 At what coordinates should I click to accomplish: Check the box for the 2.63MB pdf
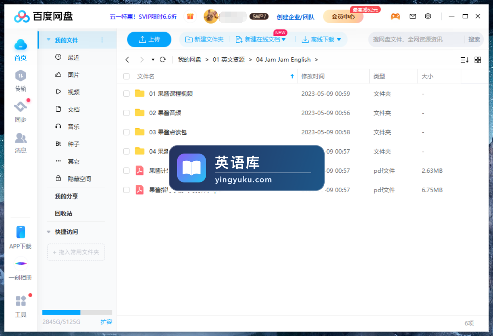pyautogui.click(x=126, y=171)
